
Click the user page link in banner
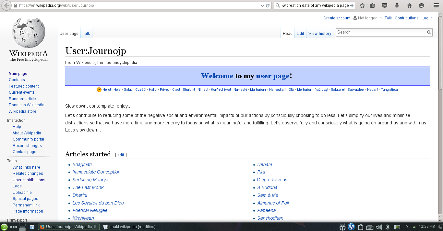point(273,76)
